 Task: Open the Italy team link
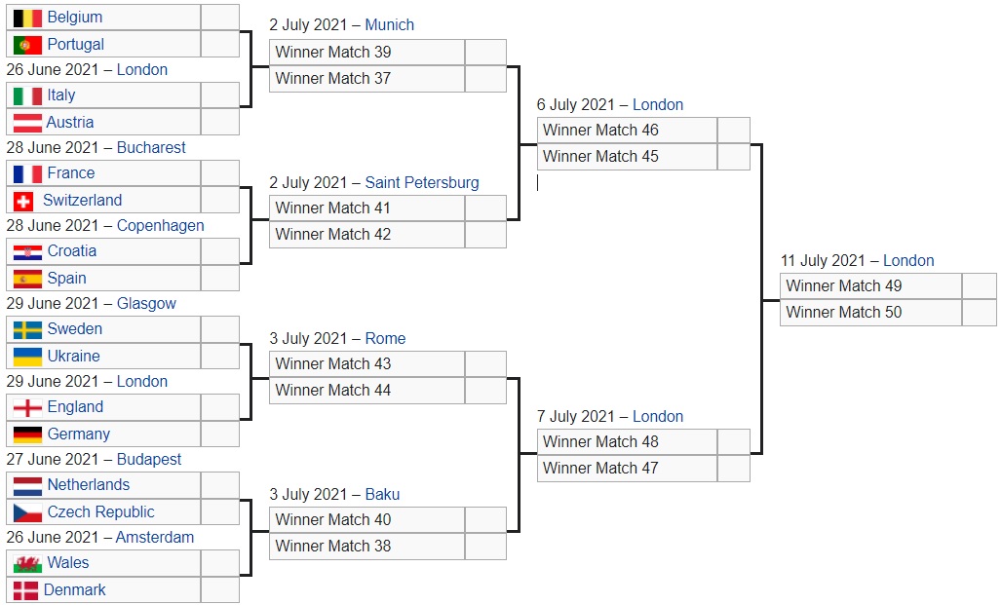point(60,95)
